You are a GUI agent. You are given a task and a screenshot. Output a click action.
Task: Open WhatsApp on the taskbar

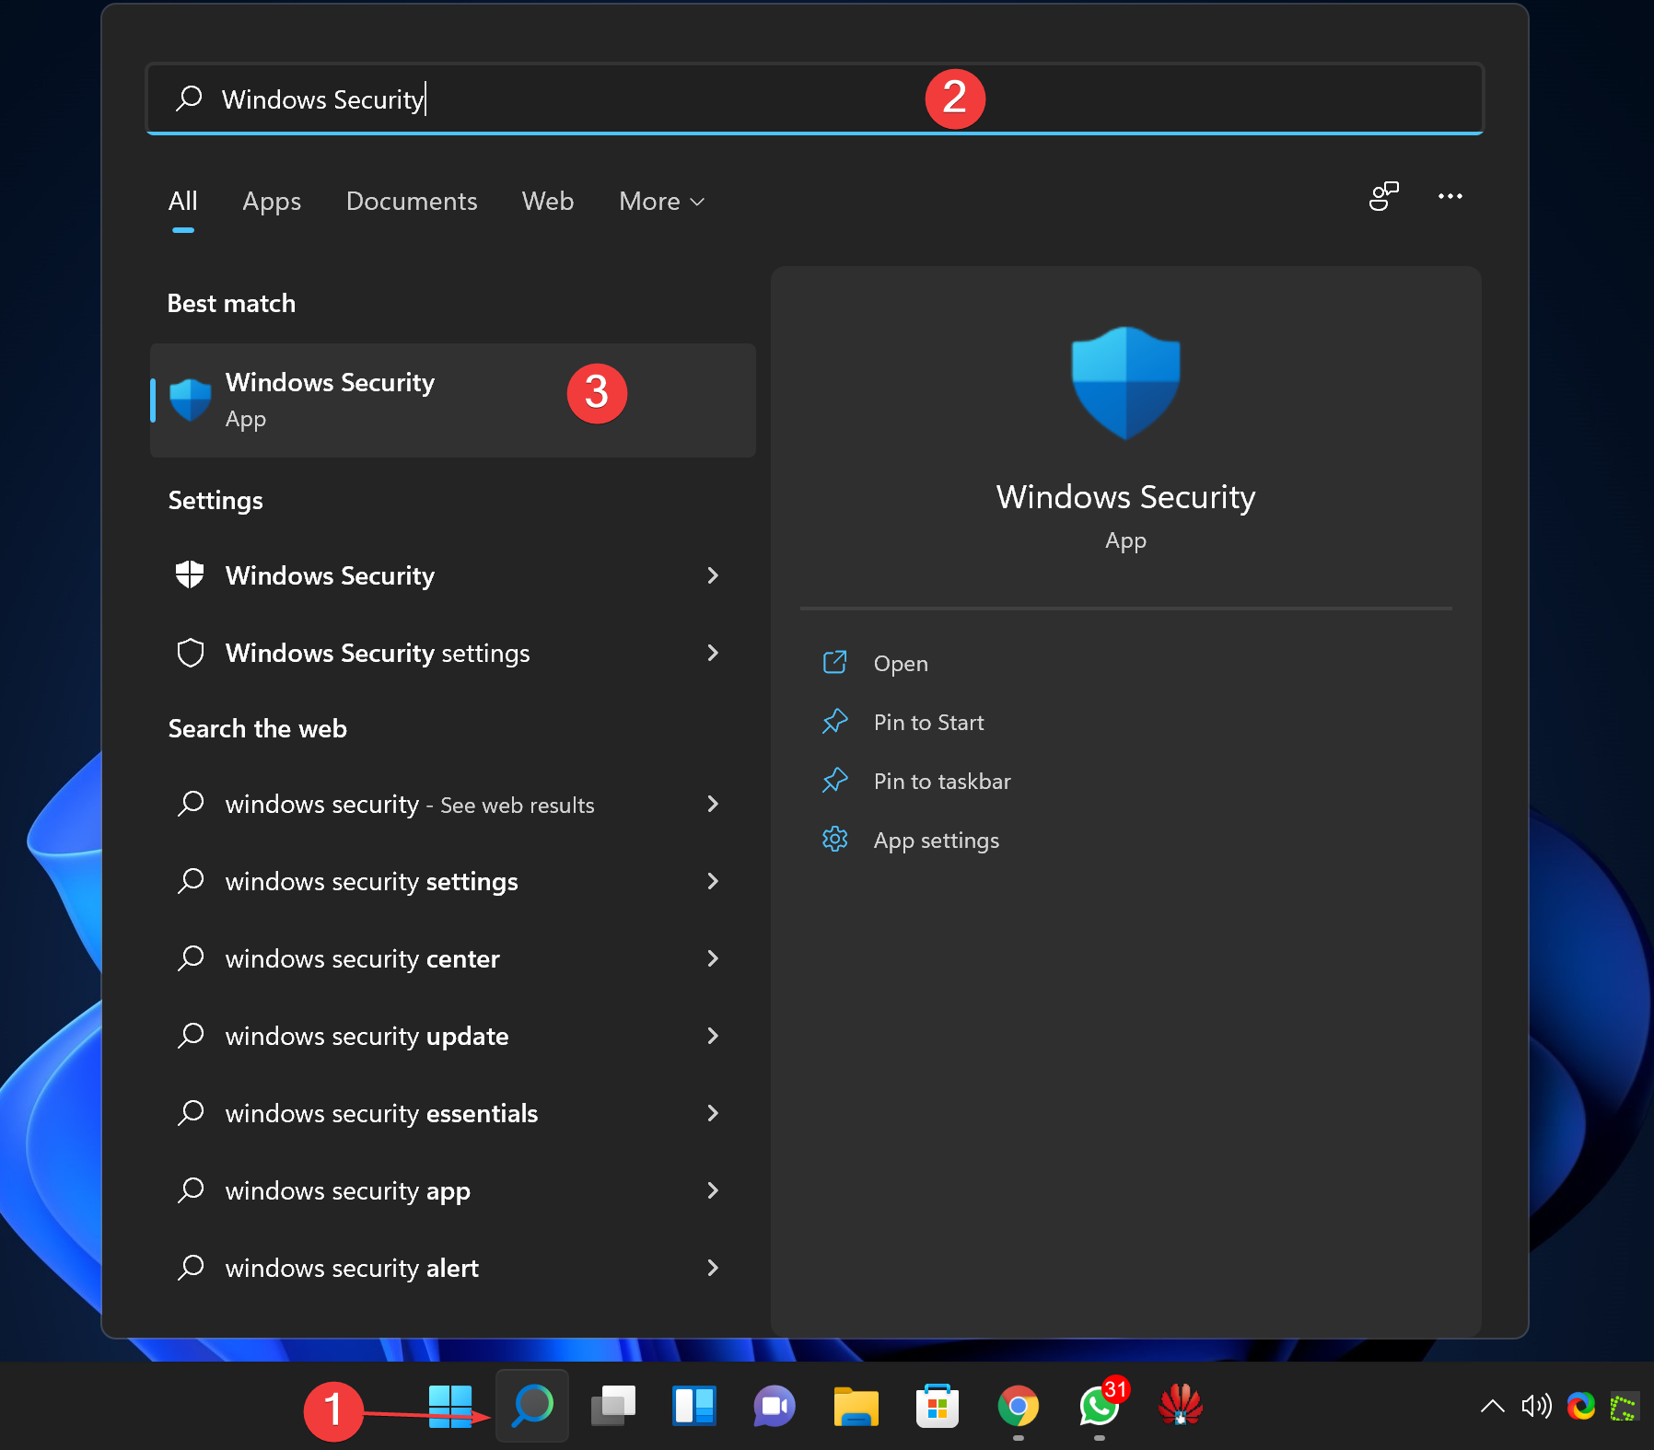(1100, 1406)
